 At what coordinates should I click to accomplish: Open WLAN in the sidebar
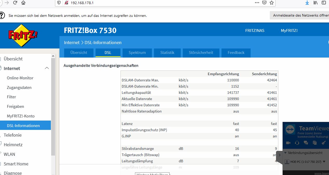(9, 154)
